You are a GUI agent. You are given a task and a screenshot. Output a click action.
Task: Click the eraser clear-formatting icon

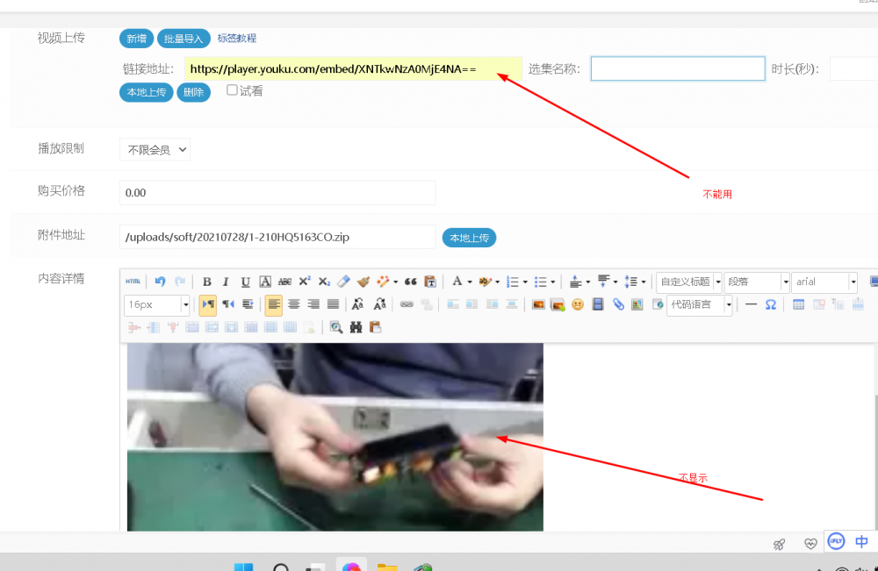344,282
